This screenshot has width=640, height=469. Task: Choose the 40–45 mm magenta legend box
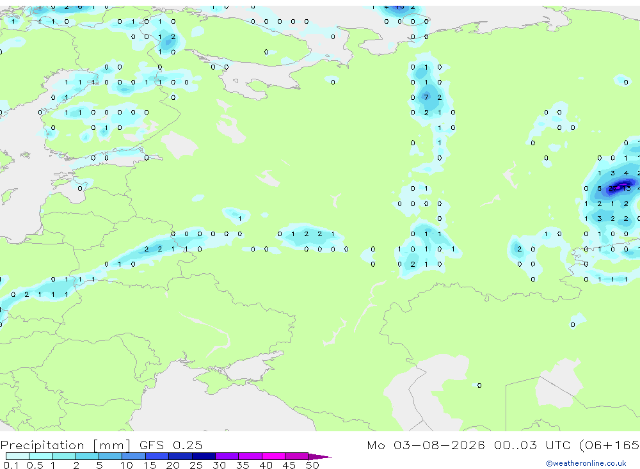tap(274, 456)
